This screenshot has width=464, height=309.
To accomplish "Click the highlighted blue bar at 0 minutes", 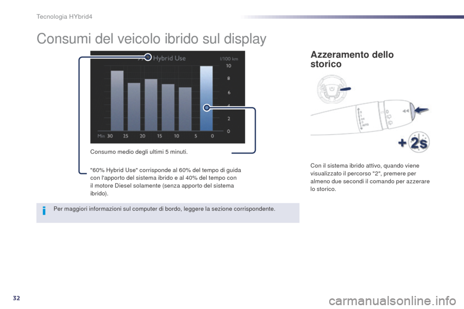I will tap(206, 98).
